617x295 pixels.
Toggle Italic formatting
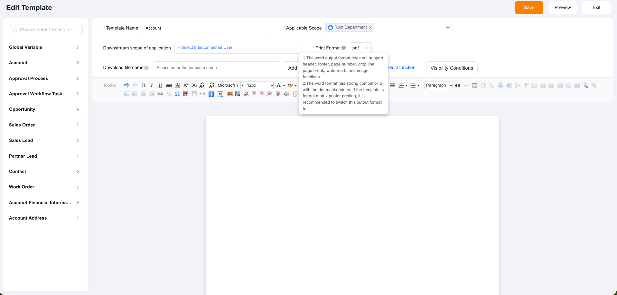(x=152, y=85)
